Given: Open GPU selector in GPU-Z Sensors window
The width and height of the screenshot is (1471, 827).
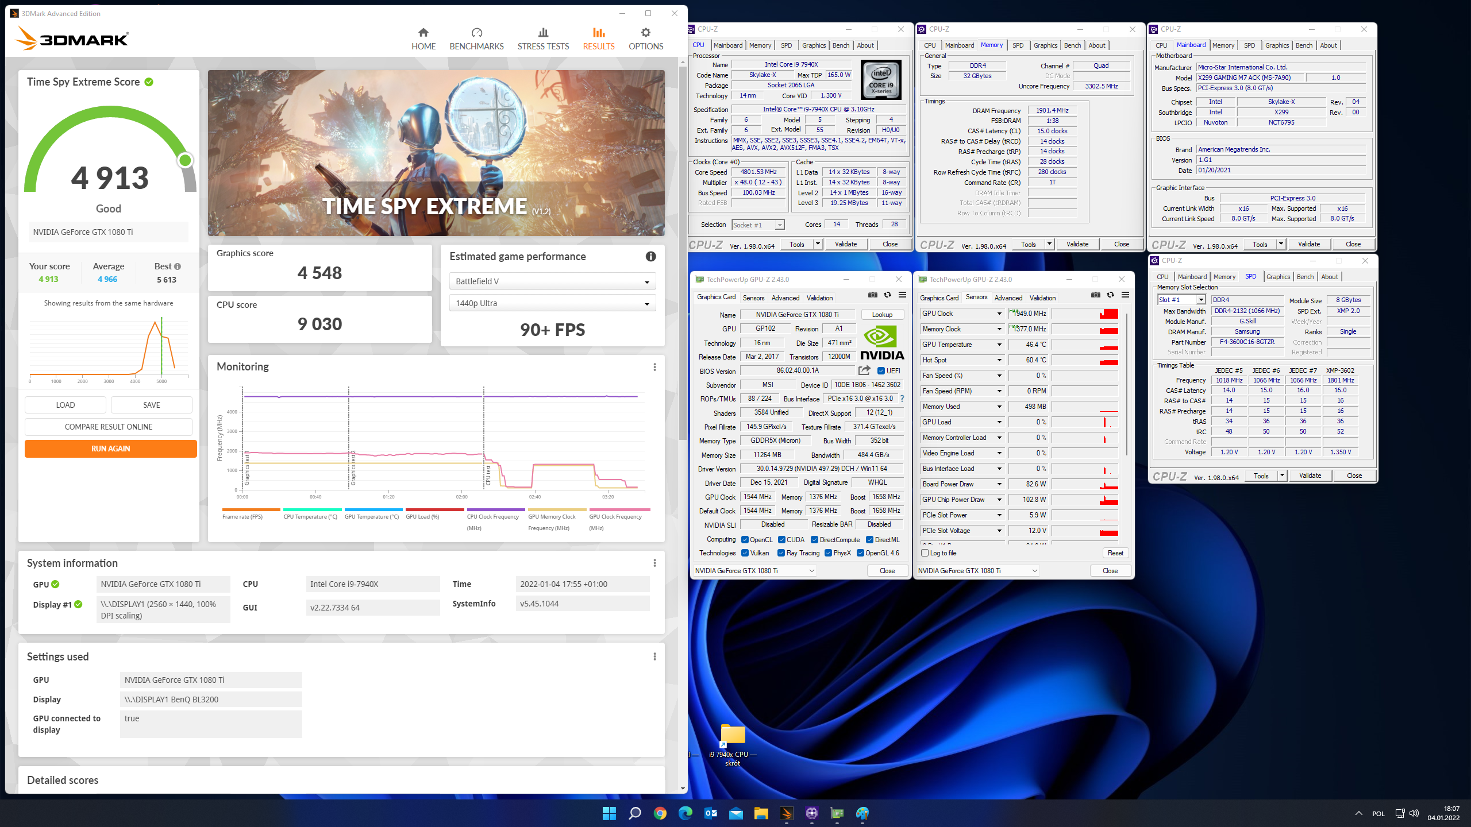Looking at the screenshot, I should point(978,571).
